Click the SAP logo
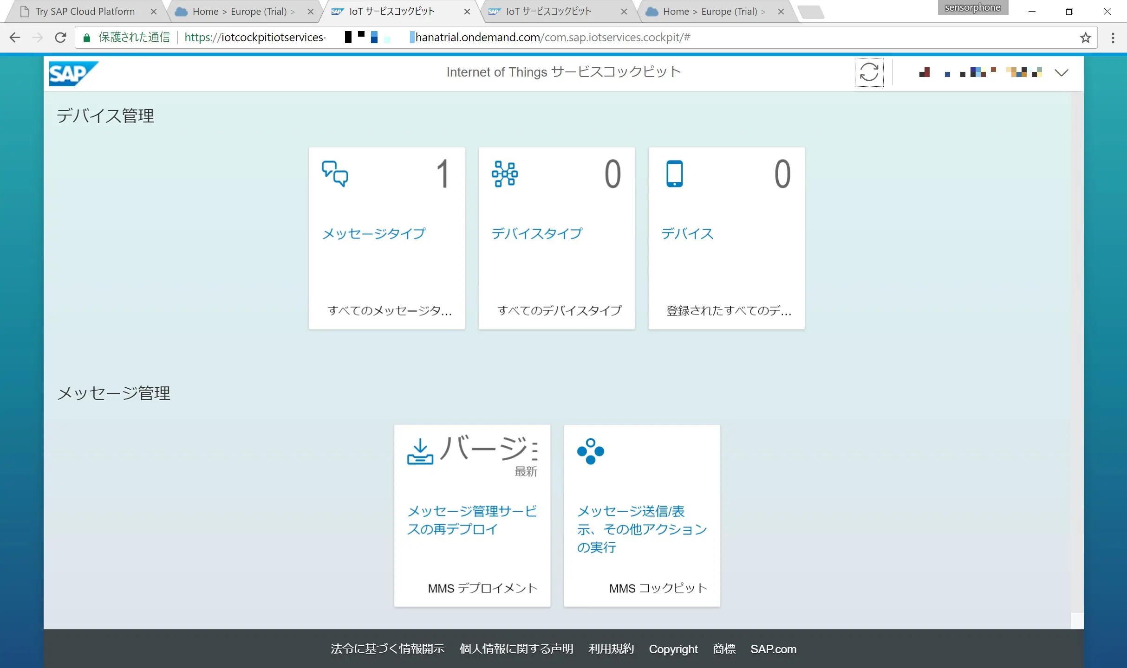Image resolution: width=1127 pixels, height=668 pixels. click(74, 73)
